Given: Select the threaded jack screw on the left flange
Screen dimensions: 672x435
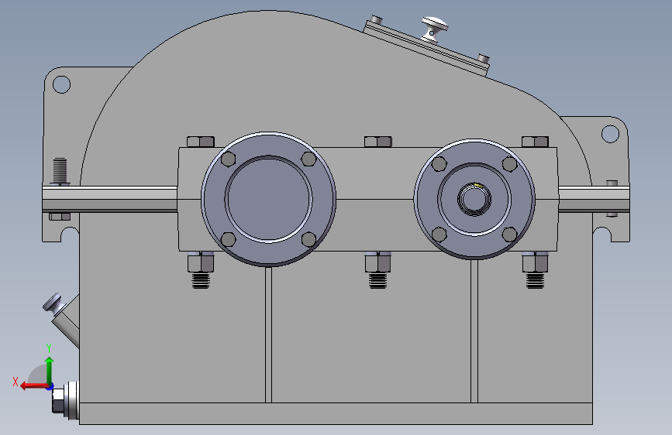Looking at the screenshot, I should click(x=60, y=171).
